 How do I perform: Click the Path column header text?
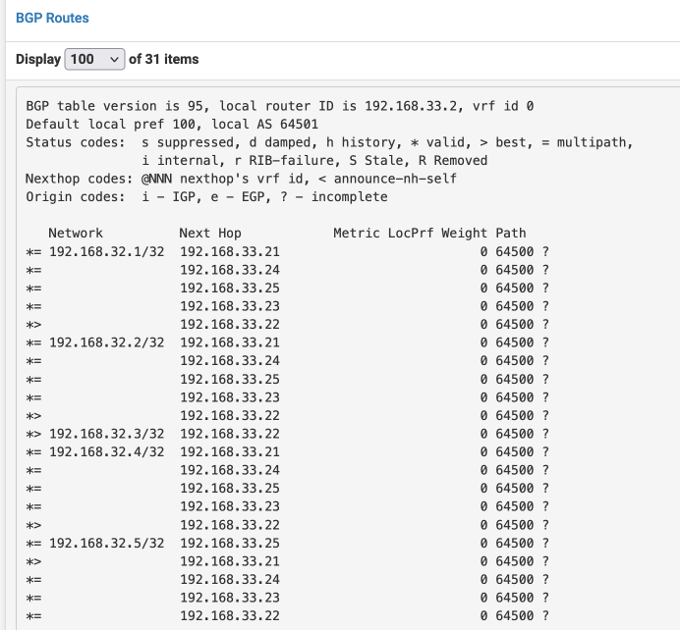click(510, 233)
